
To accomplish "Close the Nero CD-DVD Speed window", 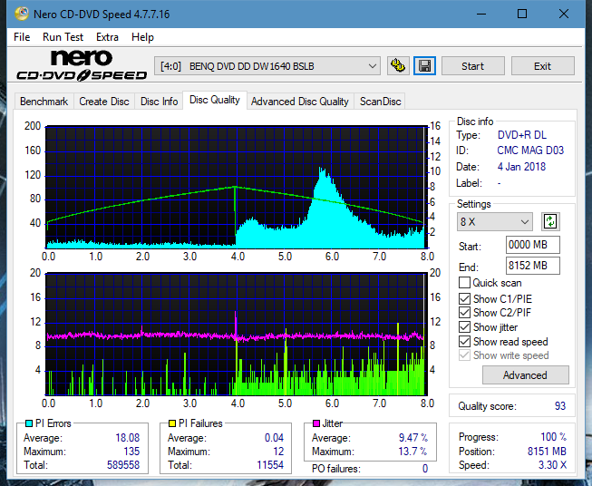I will pos(564,14).
